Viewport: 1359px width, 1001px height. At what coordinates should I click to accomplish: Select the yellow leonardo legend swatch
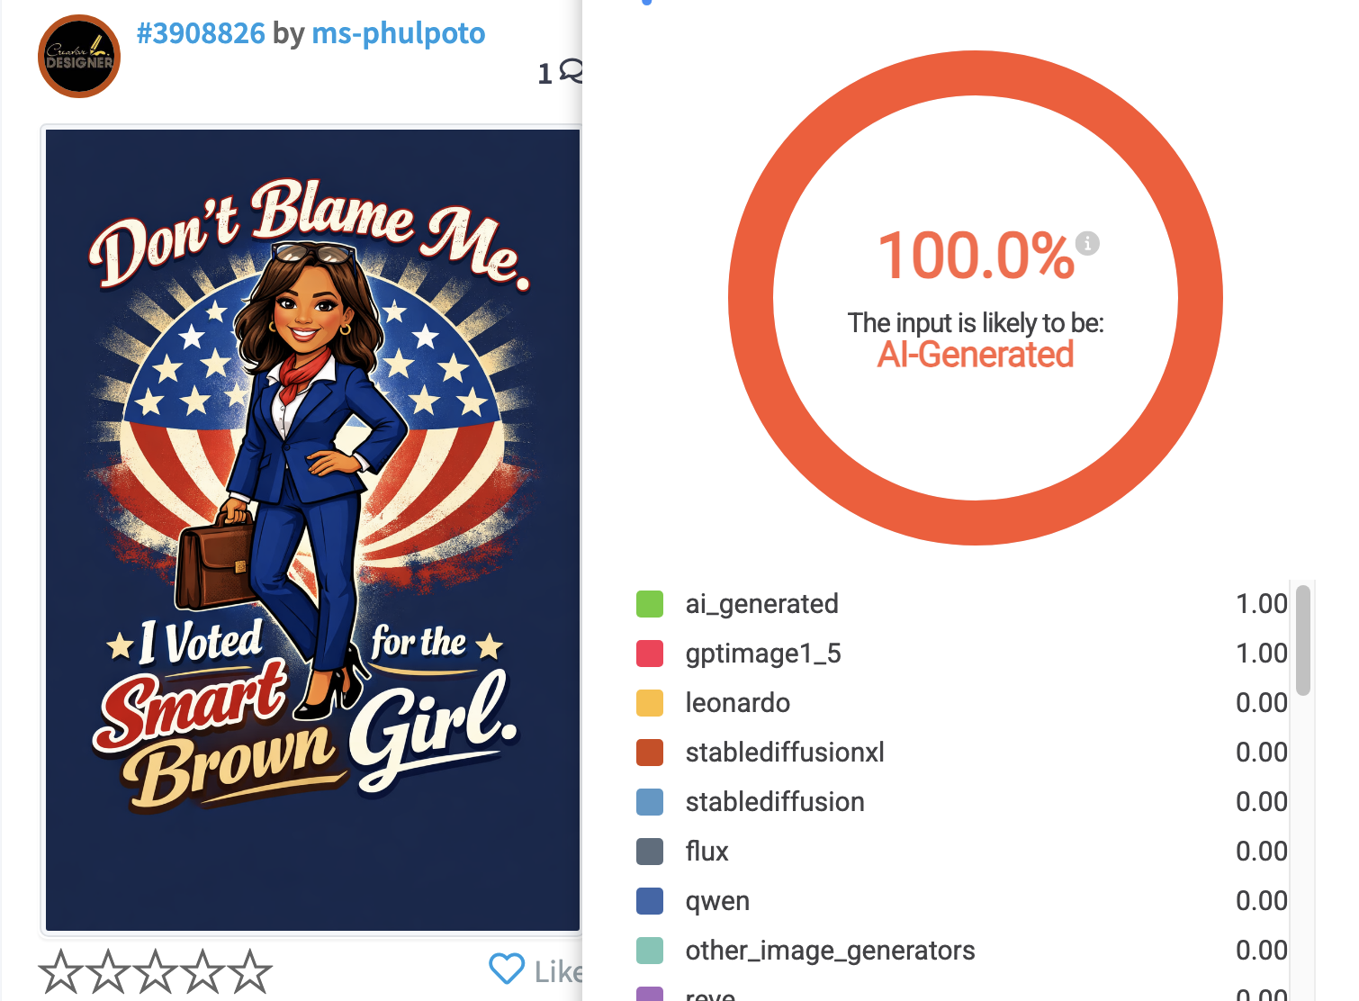pyautogui.click(x=650, y=703)
